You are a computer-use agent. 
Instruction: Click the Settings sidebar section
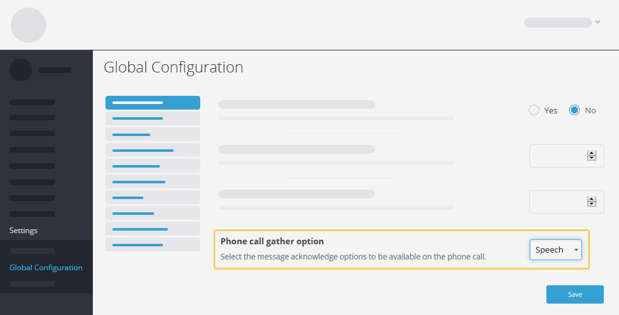pos(23,231)
